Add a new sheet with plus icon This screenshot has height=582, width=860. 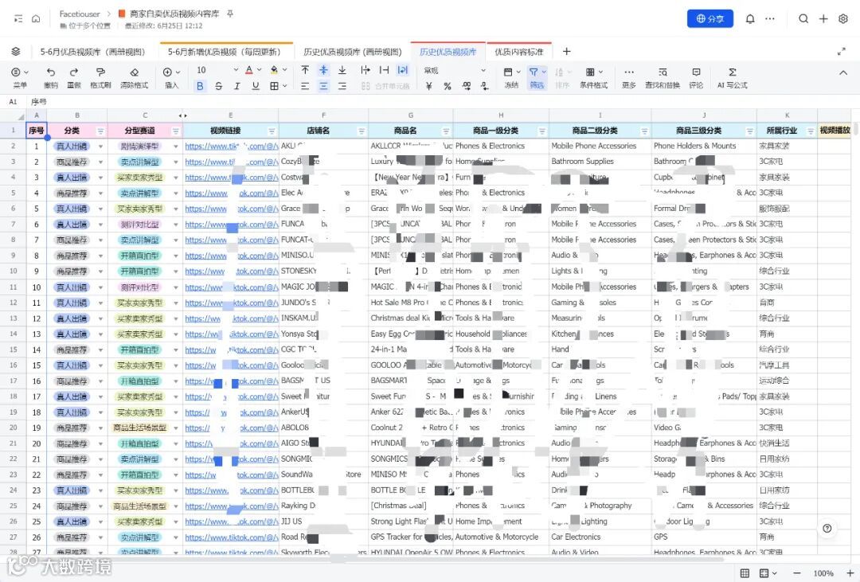click(567, 51)
